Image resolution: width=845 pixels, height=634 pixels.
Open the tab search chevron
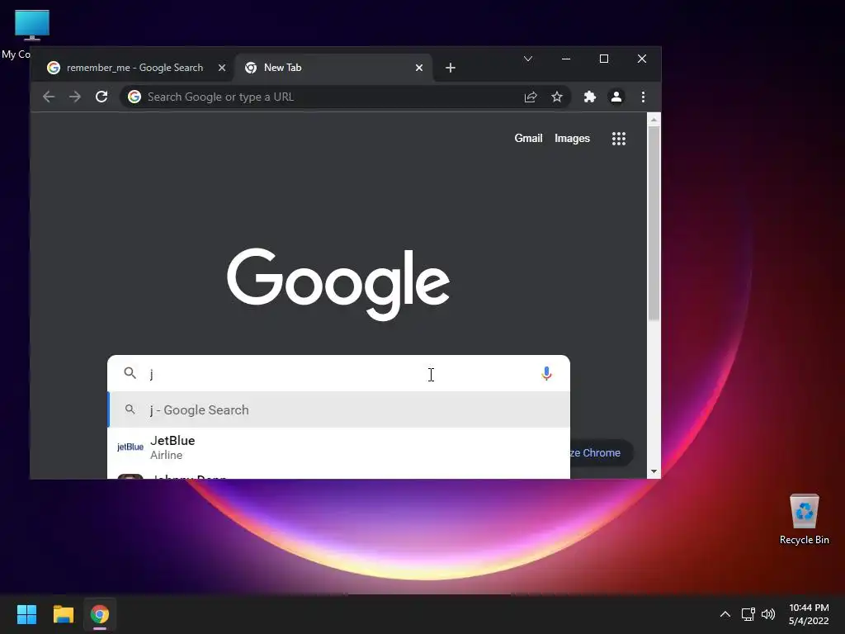(528, 59)
